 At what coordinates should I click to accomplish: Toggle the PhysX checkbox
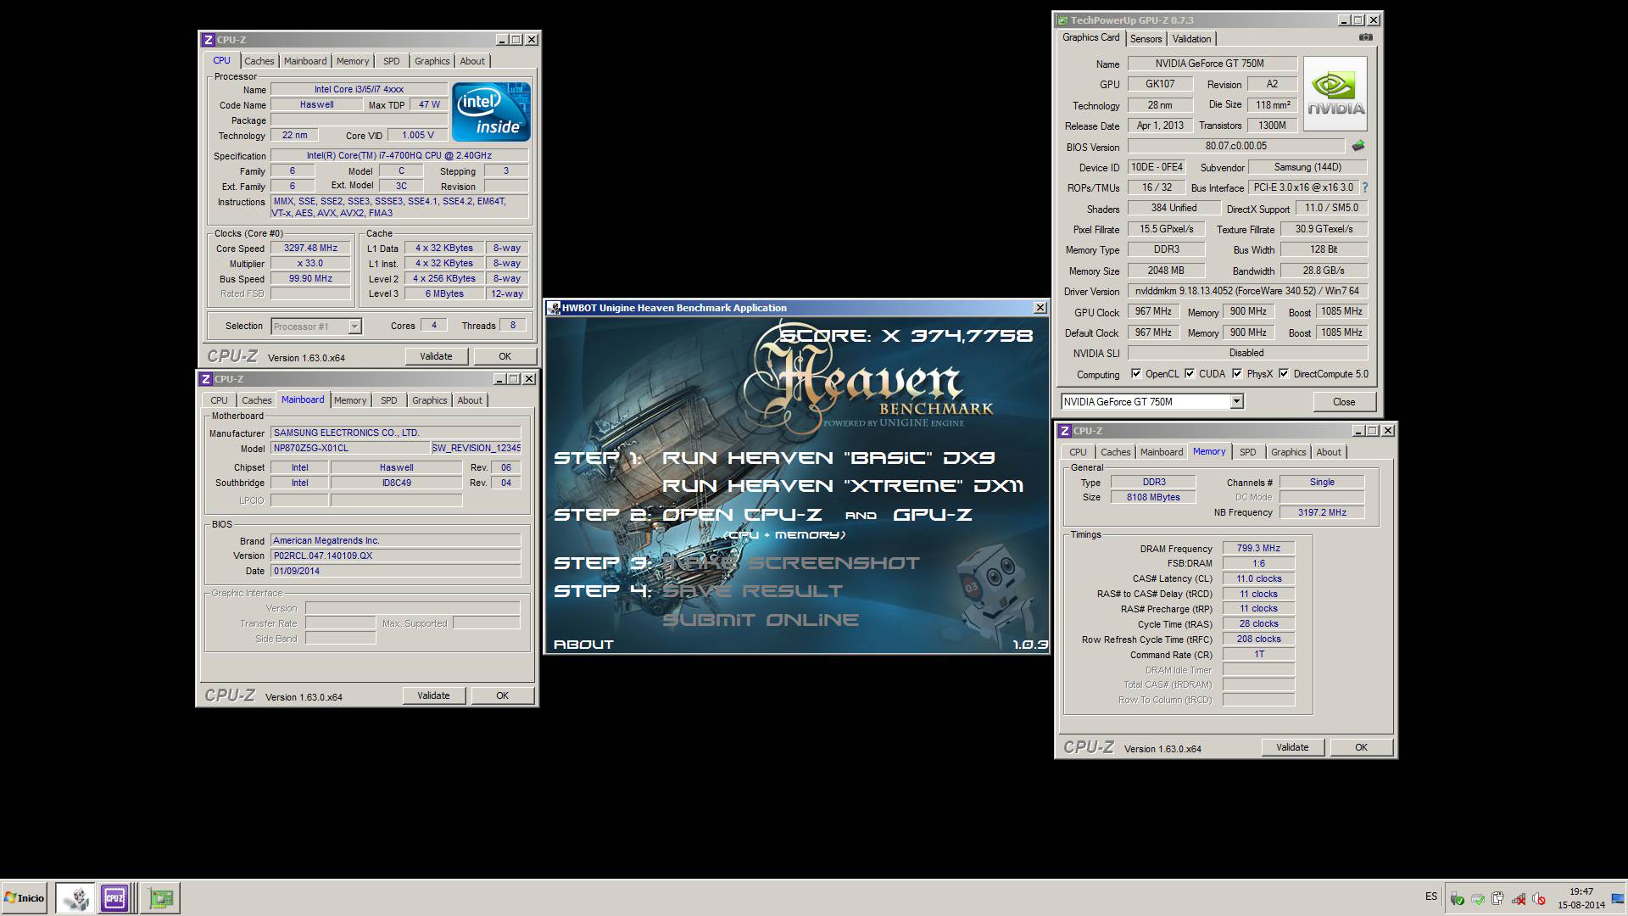pyautogui.click(x=1237, y=374)
